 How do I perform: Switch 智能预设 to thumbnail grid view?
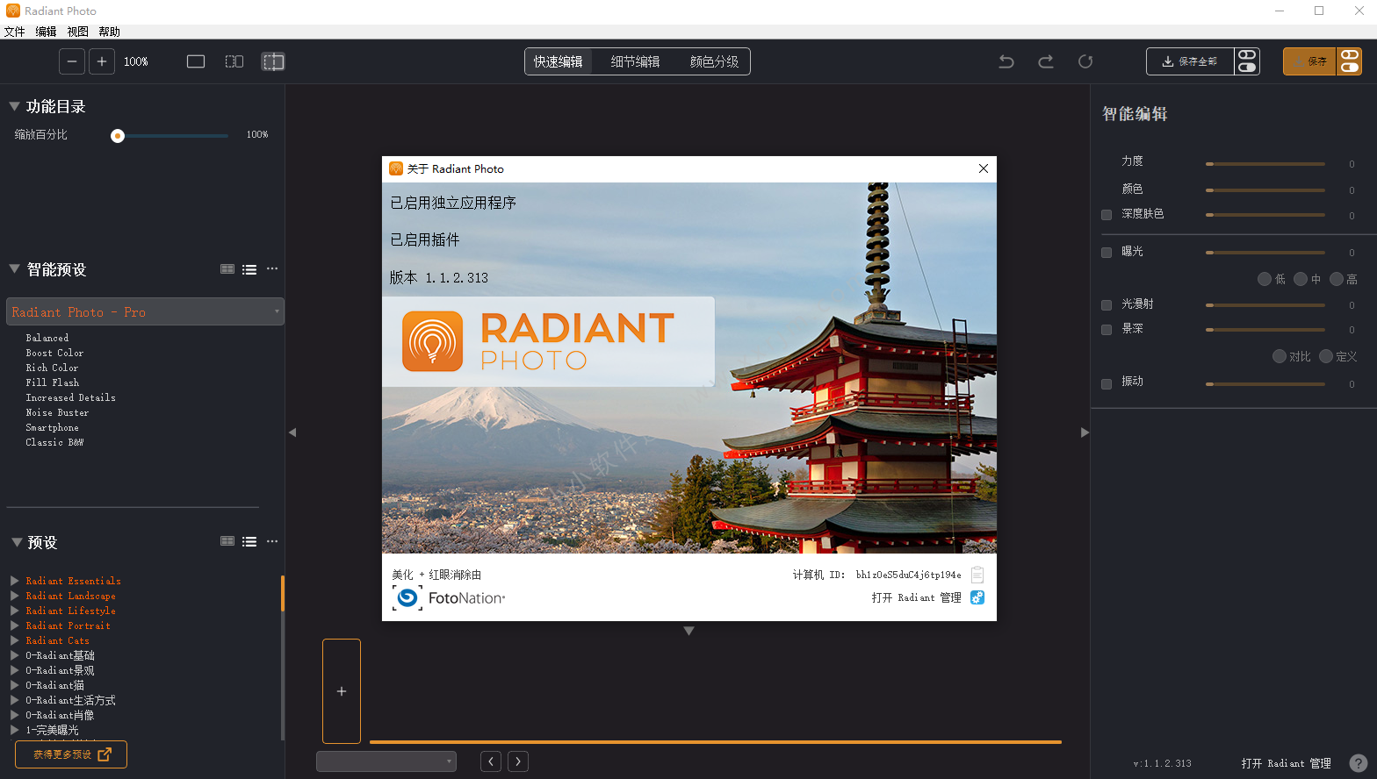[227, 269]
